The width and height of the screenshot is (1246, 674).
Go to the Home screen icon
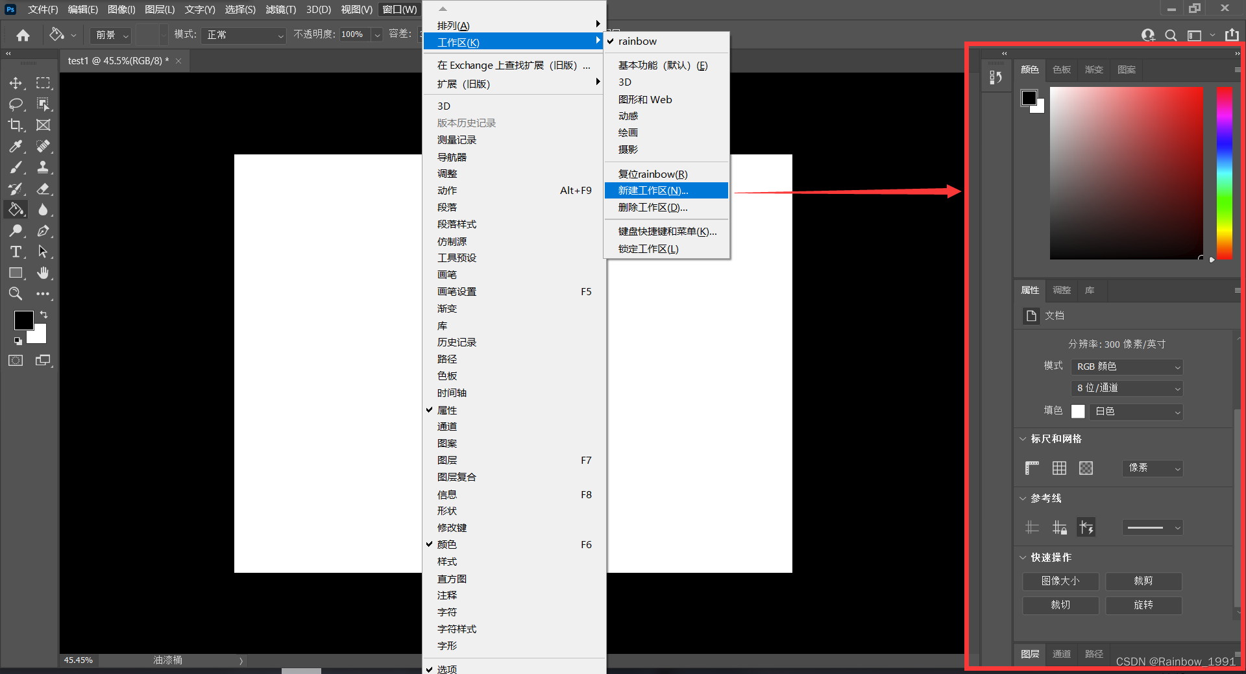click(x=23, y=35)
